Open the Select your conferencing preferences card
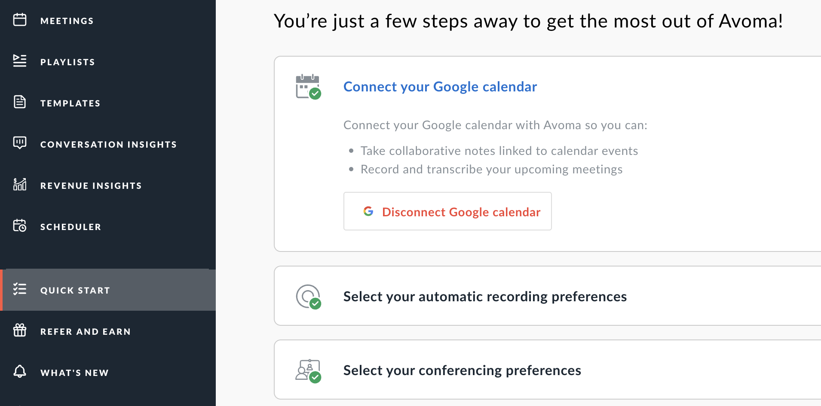The image size is (821, 406). tap(462, 370)
